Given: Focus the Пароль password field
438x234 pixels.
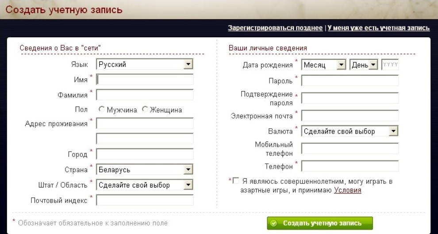Looking at the screenshot, I should (x=350, y=81).
